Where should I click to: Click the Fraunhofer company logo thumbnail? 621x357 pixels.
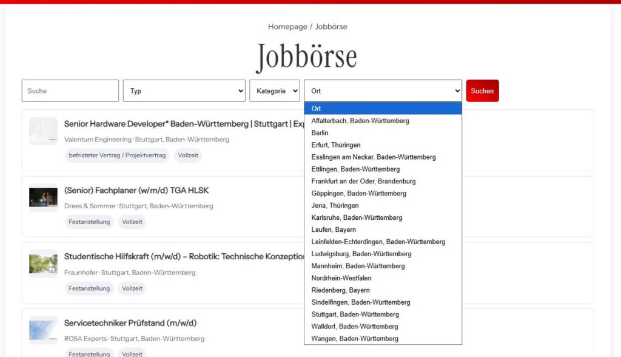[43, 264]
